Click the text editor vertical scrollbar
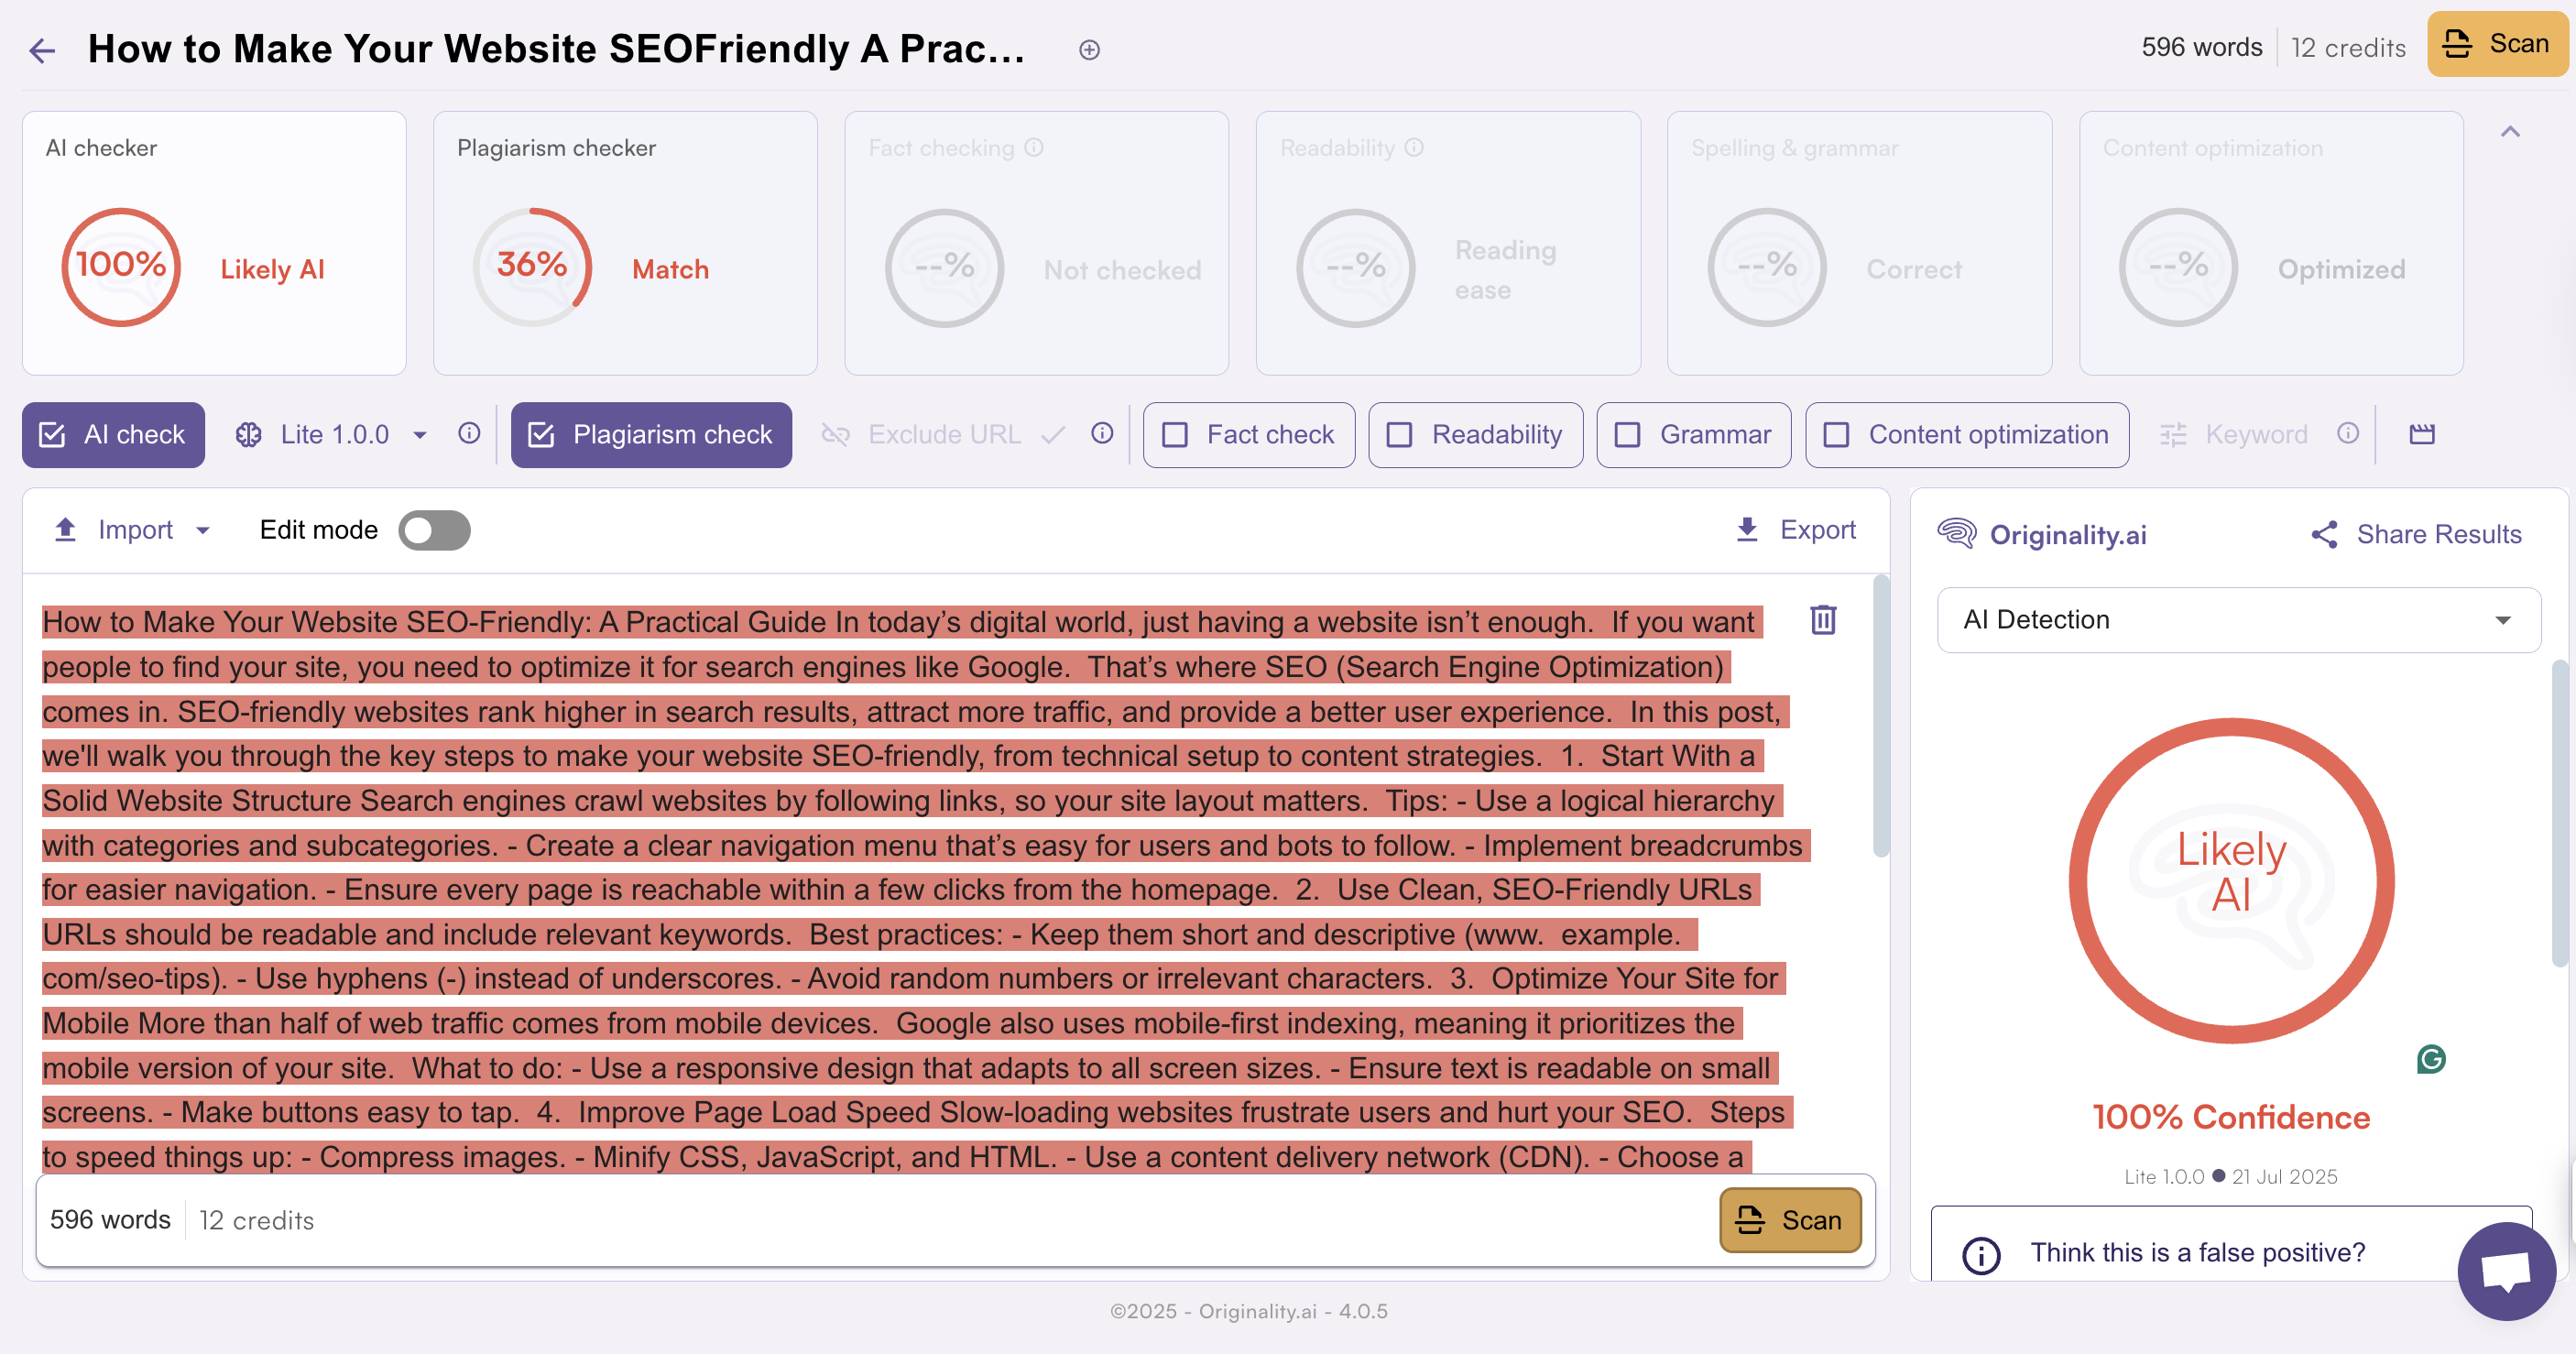Image resolution: width=2576 pixels, height=1354 pixels. pos(1881,716)
